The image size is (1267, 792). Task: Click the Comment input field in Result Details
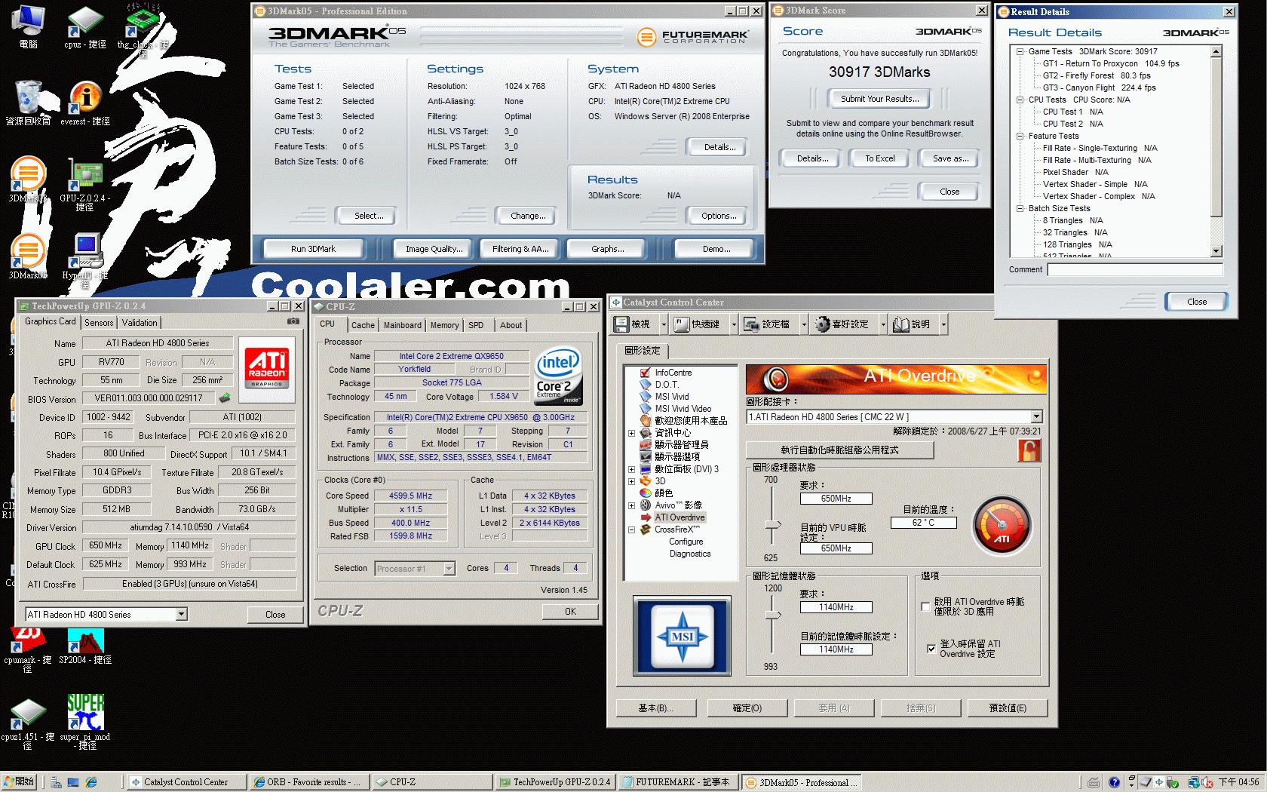pyautogui.click(x=1135, y=270)
